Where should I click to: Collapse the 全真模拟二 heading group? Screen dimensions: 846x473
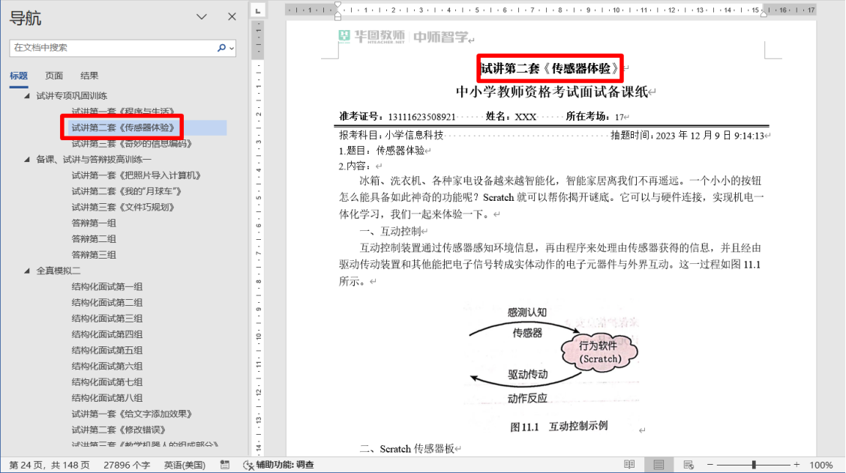click(28, 271)
